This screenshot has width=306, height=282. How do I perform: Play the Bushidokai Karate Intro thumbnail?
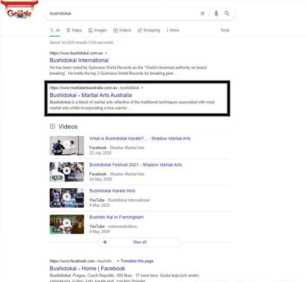[67, 198]
